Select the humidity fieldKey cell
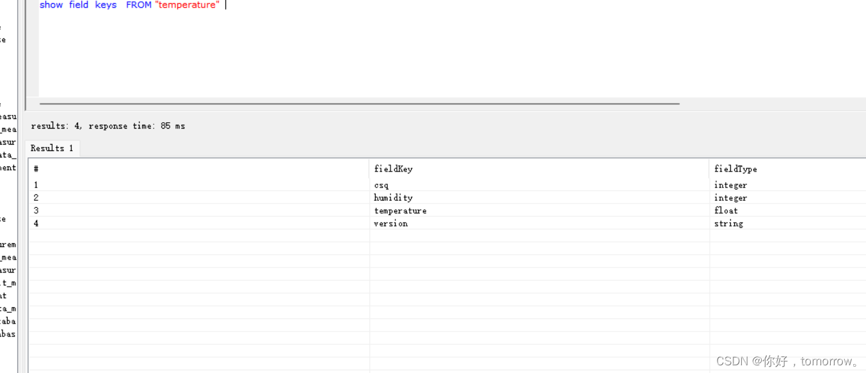The height and width of the screenshot is (373, 866). coord(393,198)
